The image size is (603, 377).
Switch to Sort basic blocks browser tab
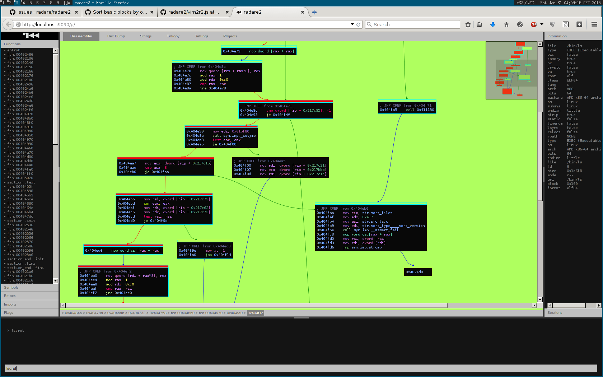pos(119,12)
